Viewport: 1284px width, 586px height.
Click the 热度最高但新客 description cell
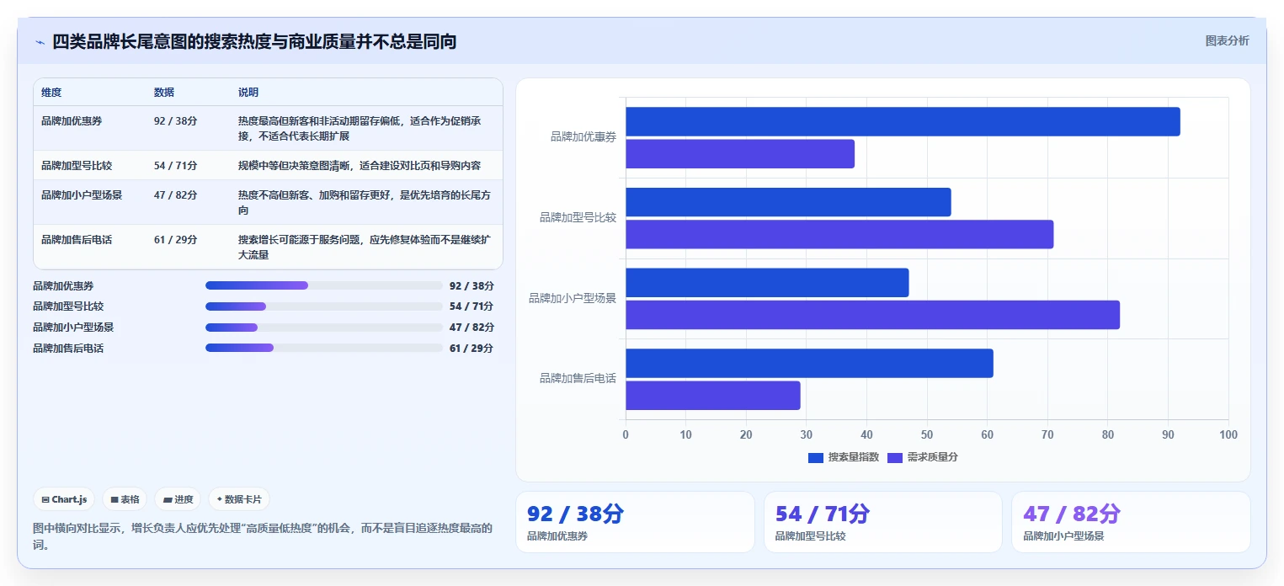tap(361, 128)
